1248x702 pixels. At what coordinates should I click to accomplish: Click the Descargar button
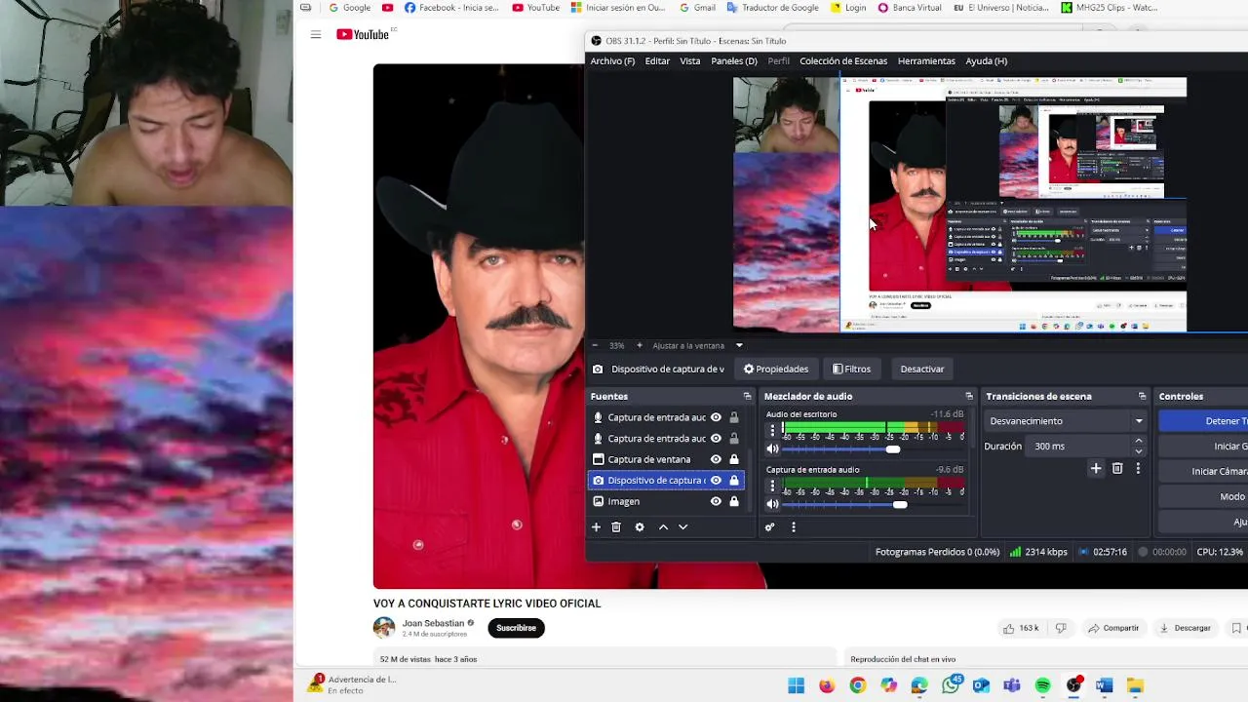(x=1185, y=628)
